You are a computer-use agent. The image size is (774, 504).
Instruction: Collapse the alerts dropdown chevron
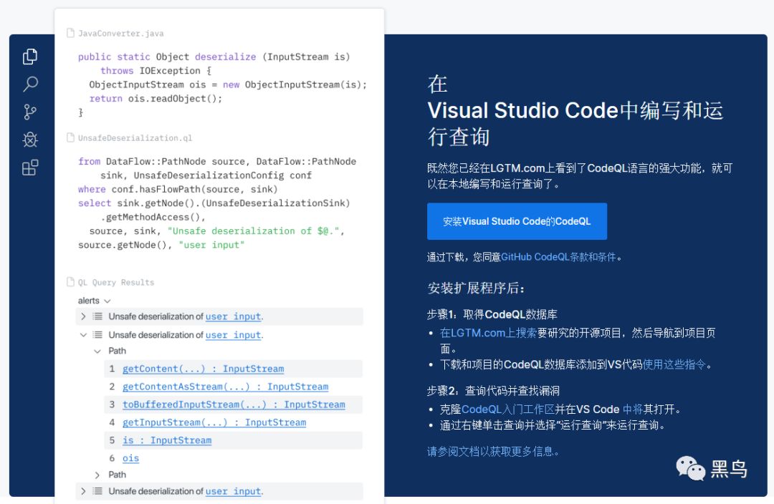coord(107,301)
